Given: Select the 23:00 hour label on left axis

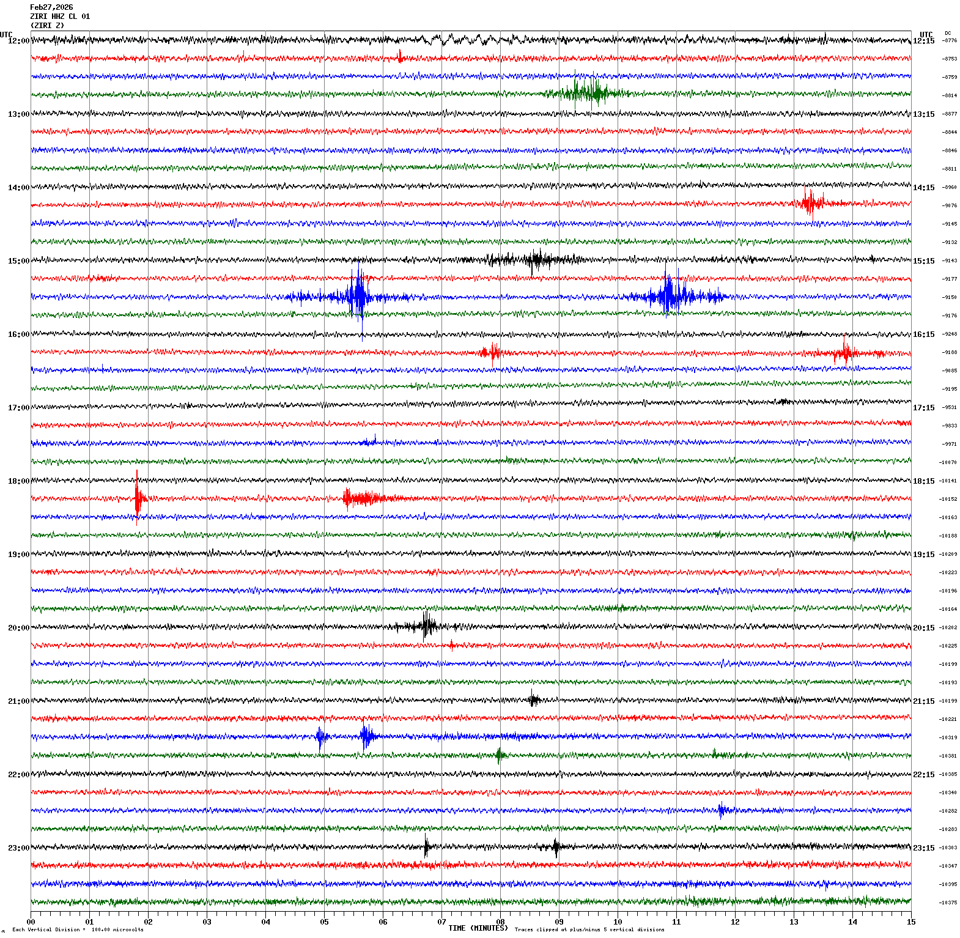Looking at the screenshot, I should pos(18,848).
